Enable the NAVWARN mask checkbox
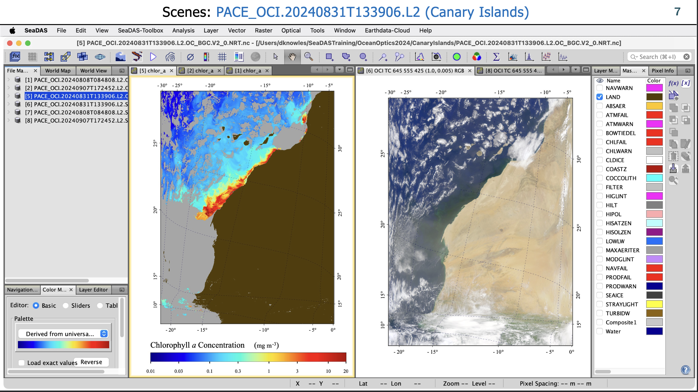 coord(600,88)
